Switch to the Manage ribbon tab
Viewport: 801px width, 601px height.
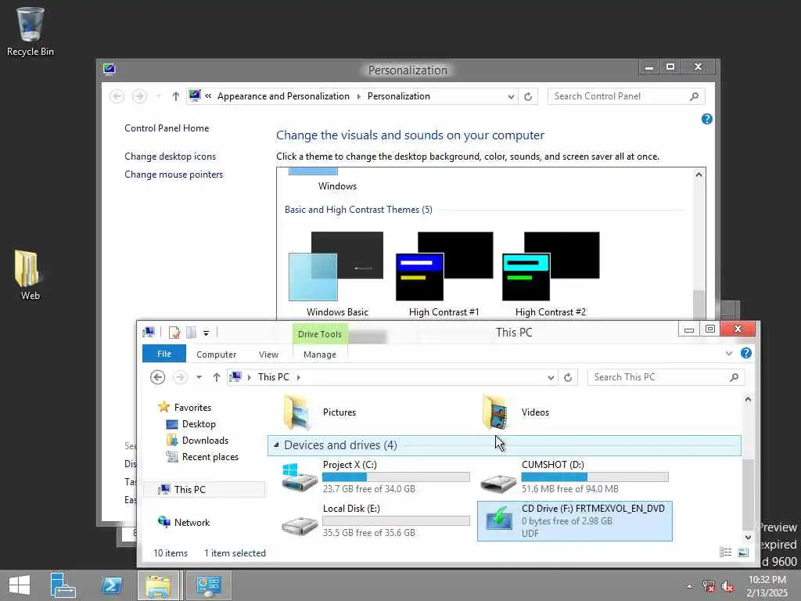(x=320, y=354)
